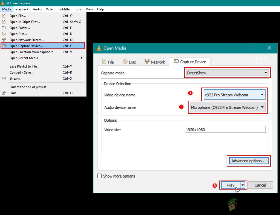280x215 pixels.
Task: Open the Media menu
Action: point(7,9)
